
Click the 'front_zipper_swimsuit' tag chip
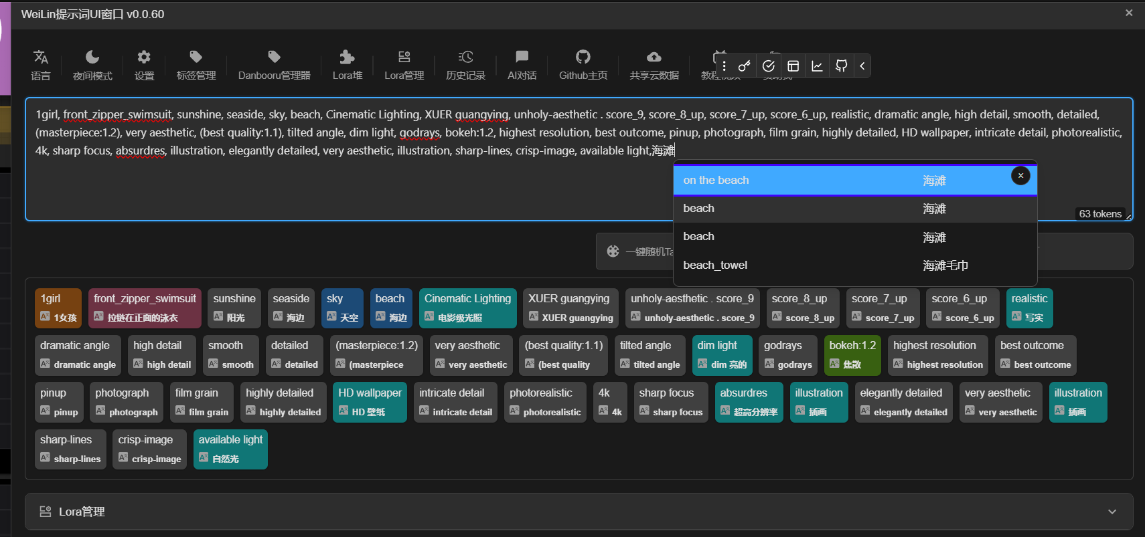tap(145, 308)
